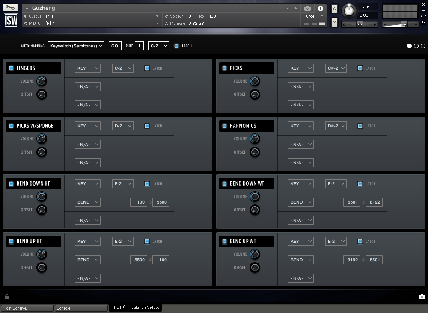Click the lock icon at bottom left

click(7, 297)
